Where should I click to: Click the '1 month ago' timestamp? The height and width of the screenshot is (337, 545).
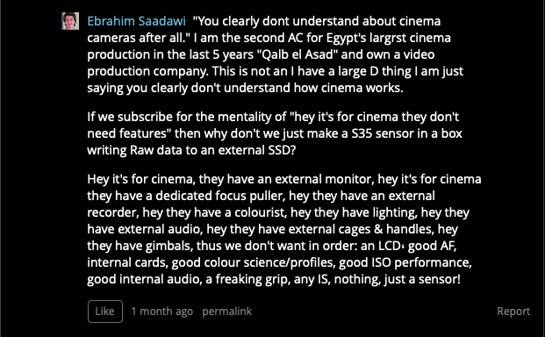pyautogui.click(x=162, y=312)
